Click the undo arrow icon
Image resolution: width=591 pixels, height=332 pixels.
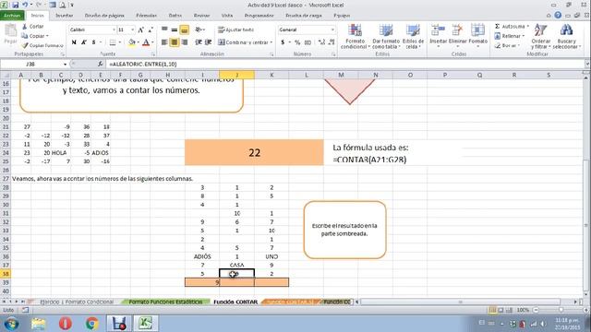pyautogui.click(x=25, y=5)
